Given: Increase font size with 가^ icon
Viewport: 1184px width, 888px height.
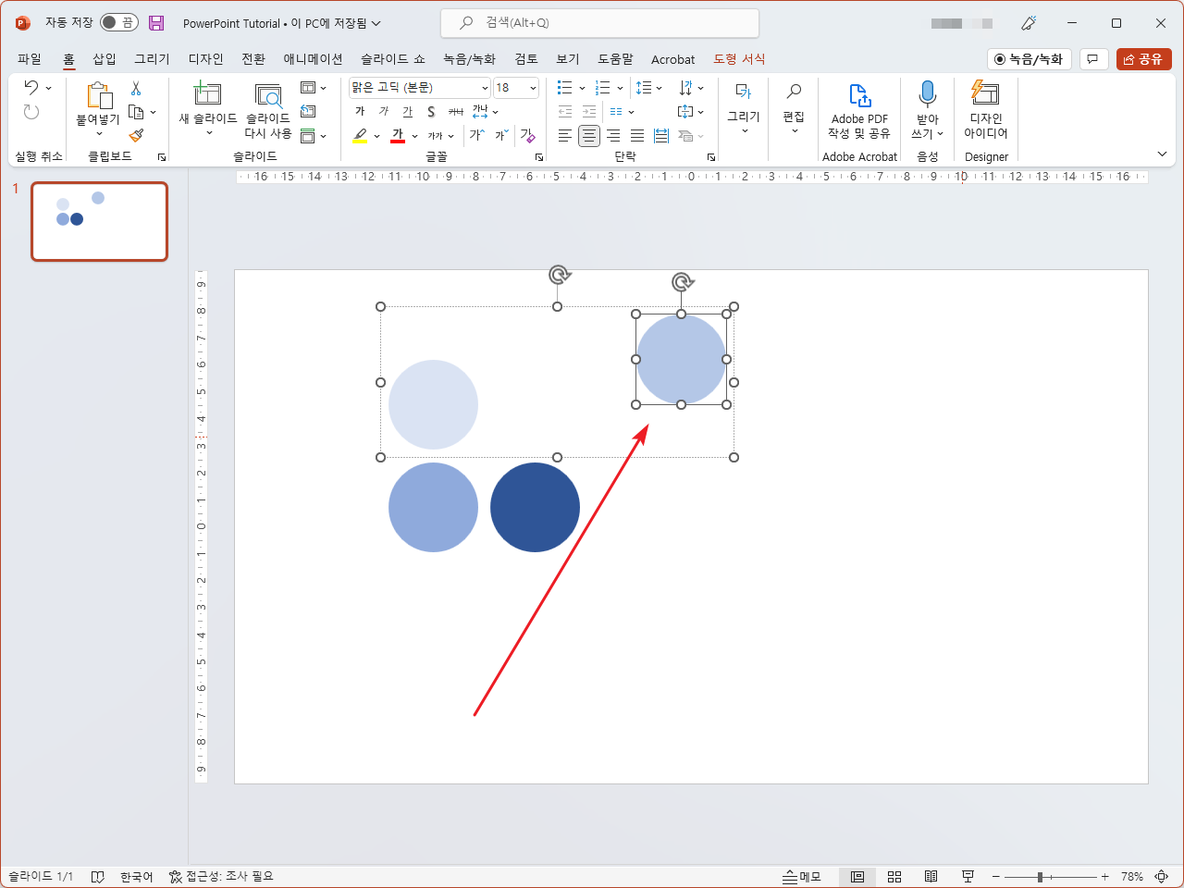Looking at the screenshot, I should click(x=476, y=136).
